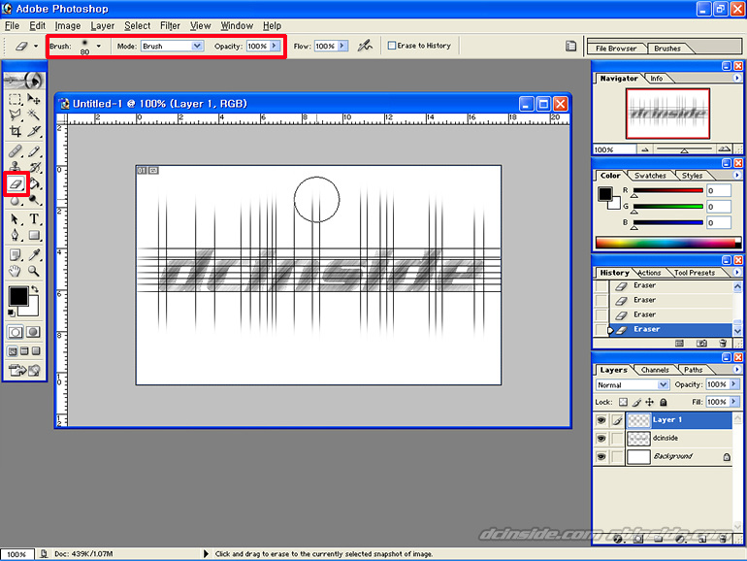Toggle the palettes button in options bar

(x=570, y=46)
